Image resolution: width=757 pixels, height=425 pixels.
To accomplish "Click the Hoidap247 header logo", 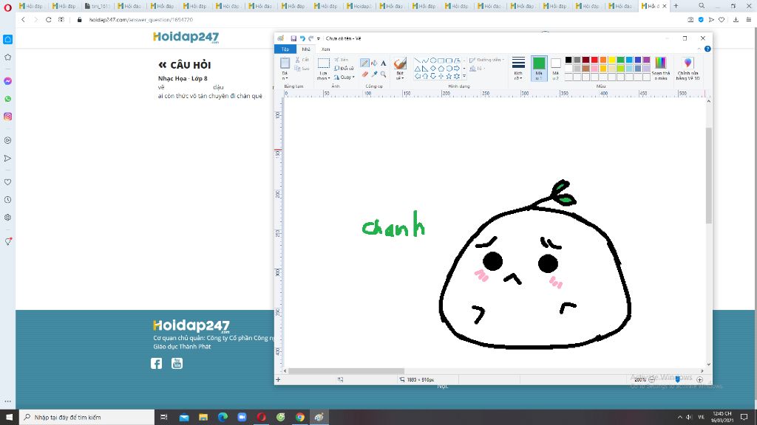I will 186,37.
